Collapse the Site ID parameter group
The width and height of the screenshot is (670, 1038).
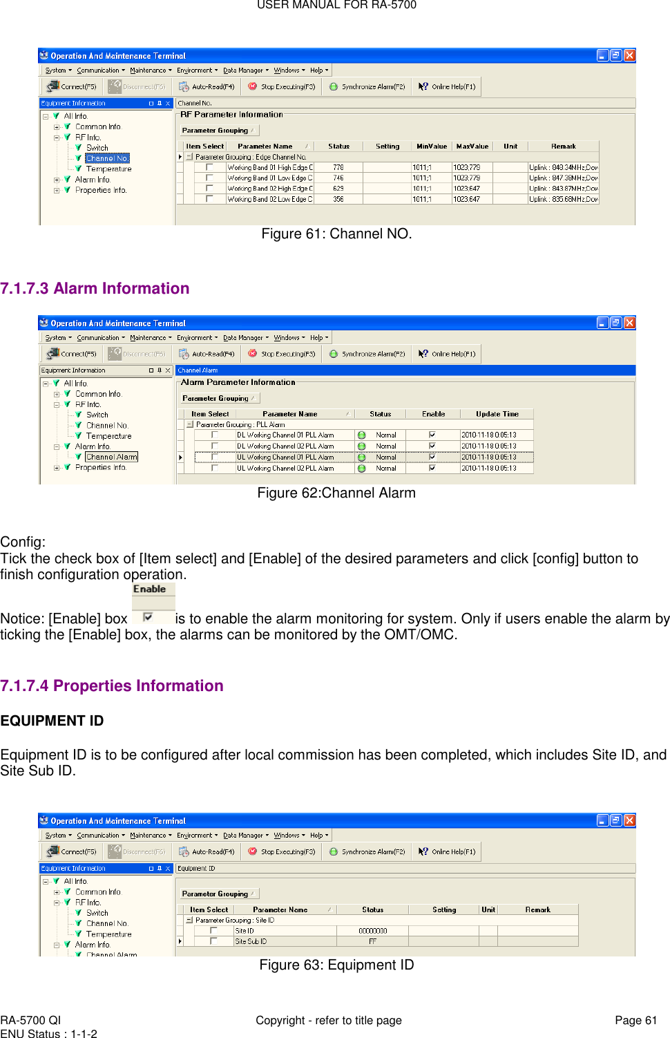click(x=189, y=921)
